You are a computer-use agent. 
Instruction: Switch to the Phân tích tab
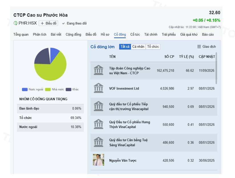point(40,35)
